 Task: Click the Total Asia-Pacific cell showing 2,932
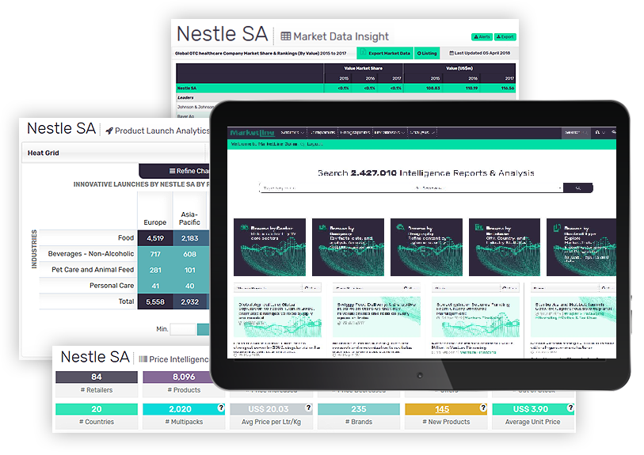click(190, 302)
